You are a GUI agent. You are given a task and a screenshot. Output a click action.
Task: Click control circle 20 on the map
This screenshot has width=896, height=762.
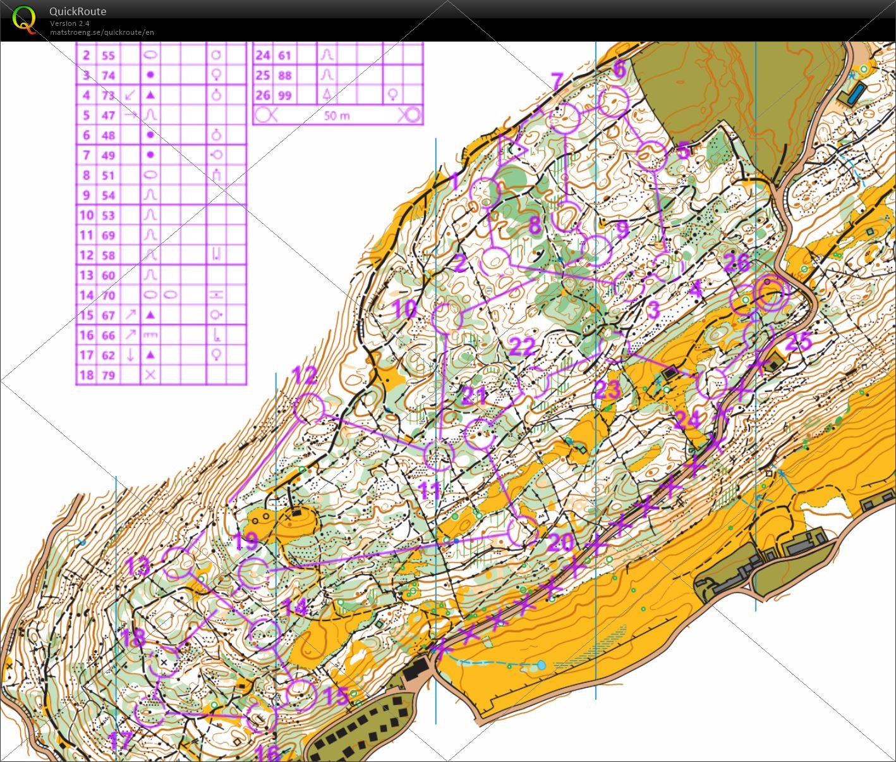[523, 531]
